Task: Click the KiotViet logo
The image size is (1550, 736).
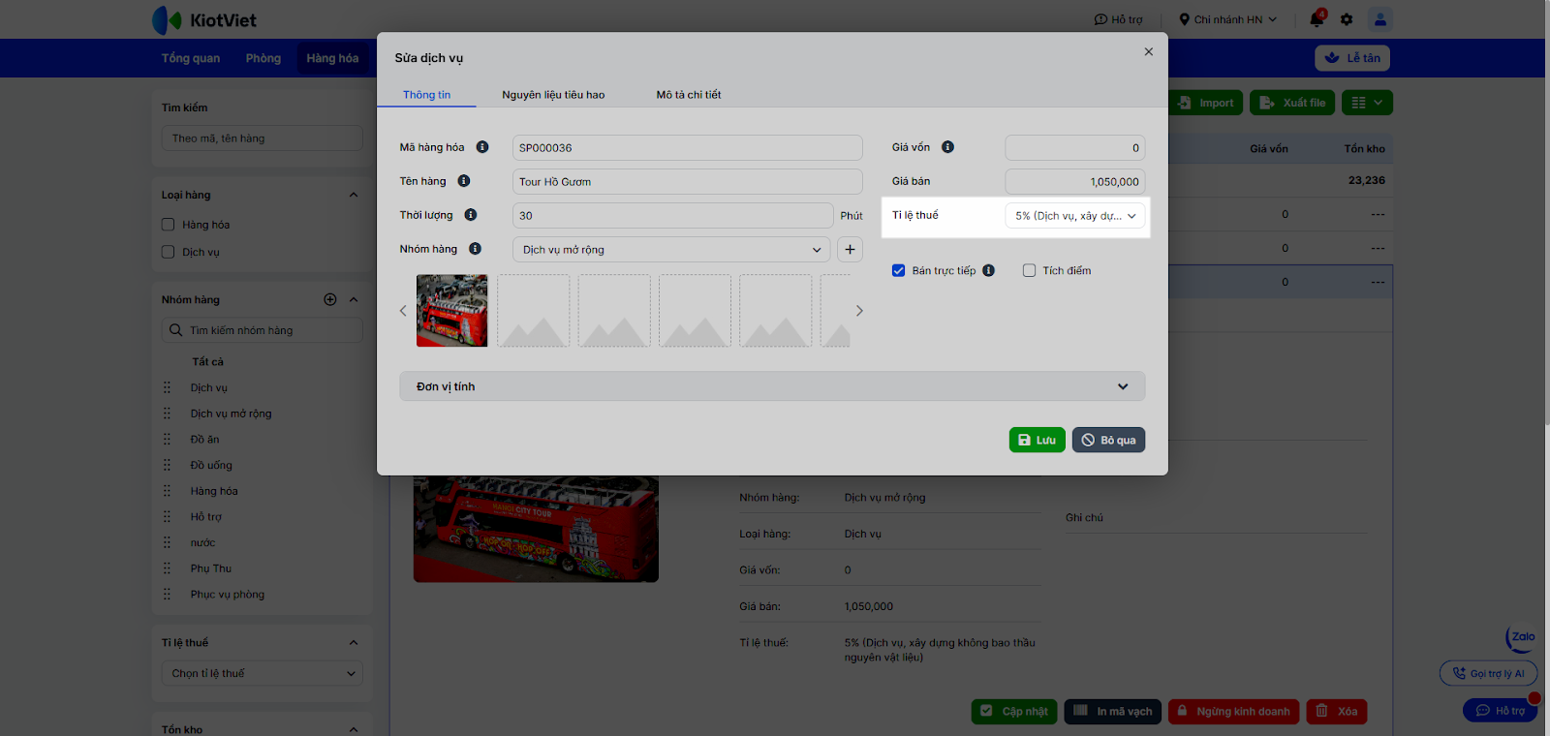Action: 204,19
